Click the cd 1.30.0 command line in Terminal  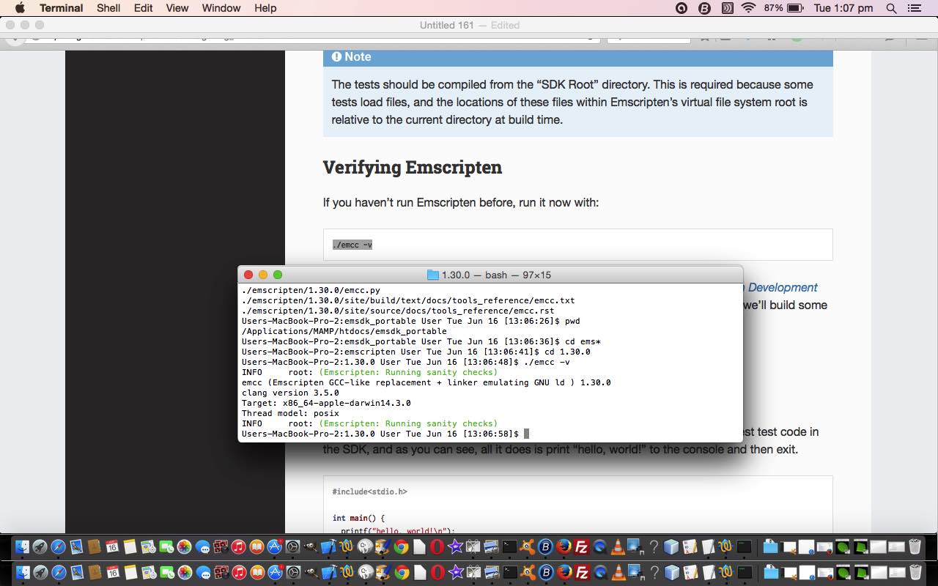[x=416, y=352]
